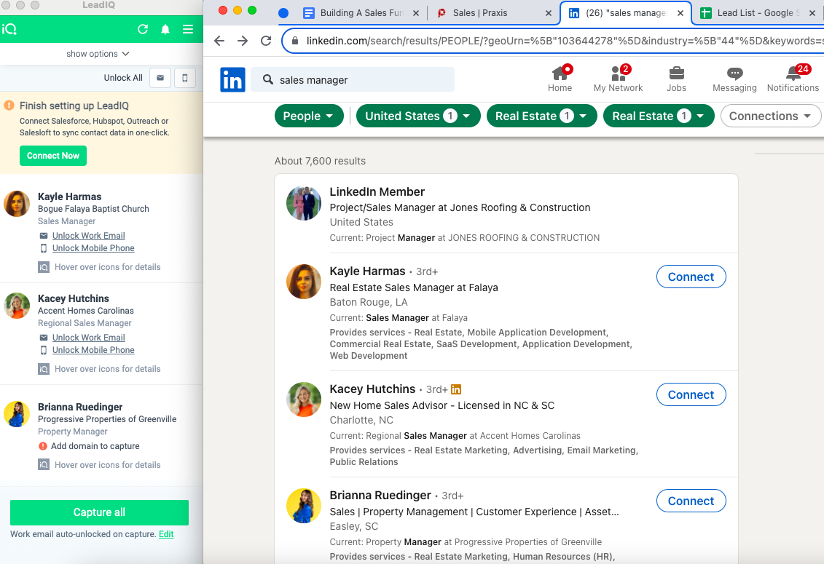Unlock Work Email for Kacey Hutchins
824x564 pixels.
click(x=88, y=338)
